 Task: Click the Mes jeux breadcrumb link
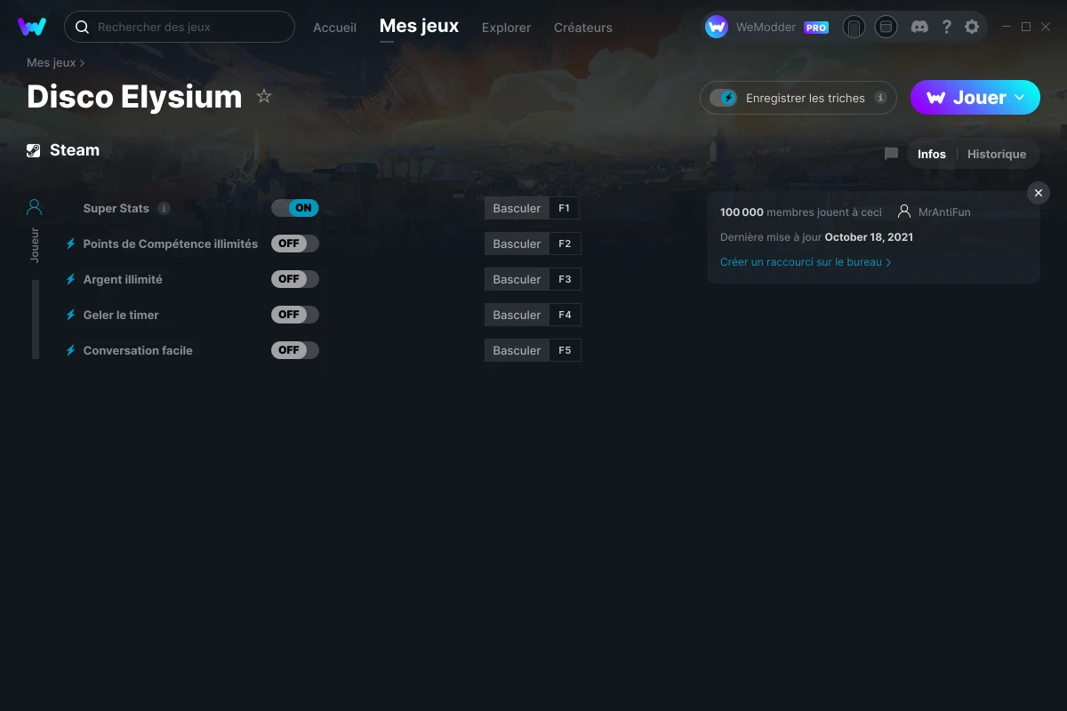51,63
